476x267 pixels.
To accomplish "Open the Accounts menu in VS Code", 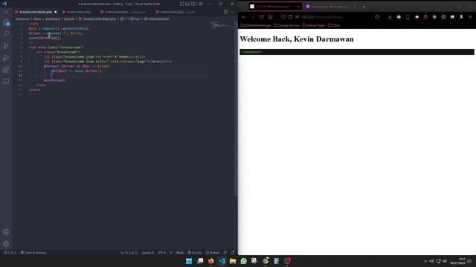I will click(x=6, y=232).
